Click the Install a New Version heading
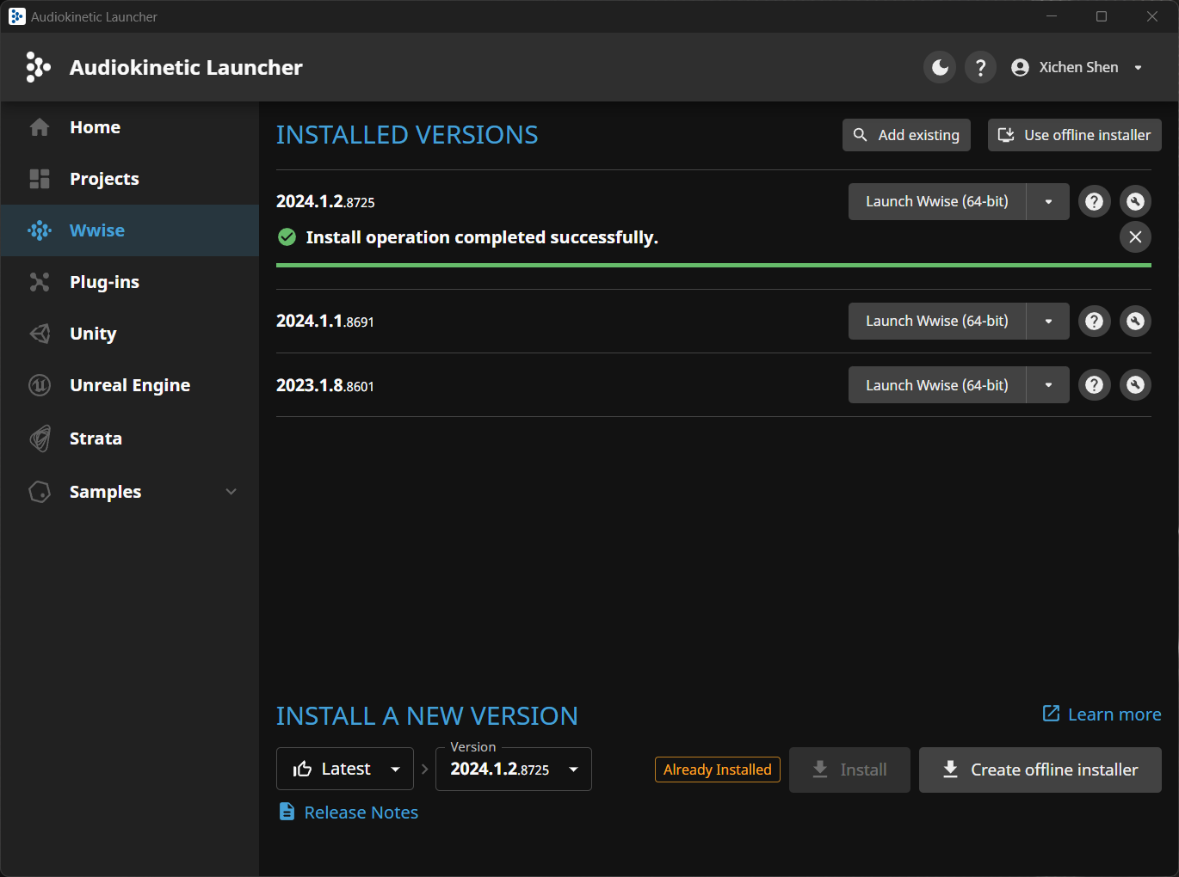 (427, 715)
